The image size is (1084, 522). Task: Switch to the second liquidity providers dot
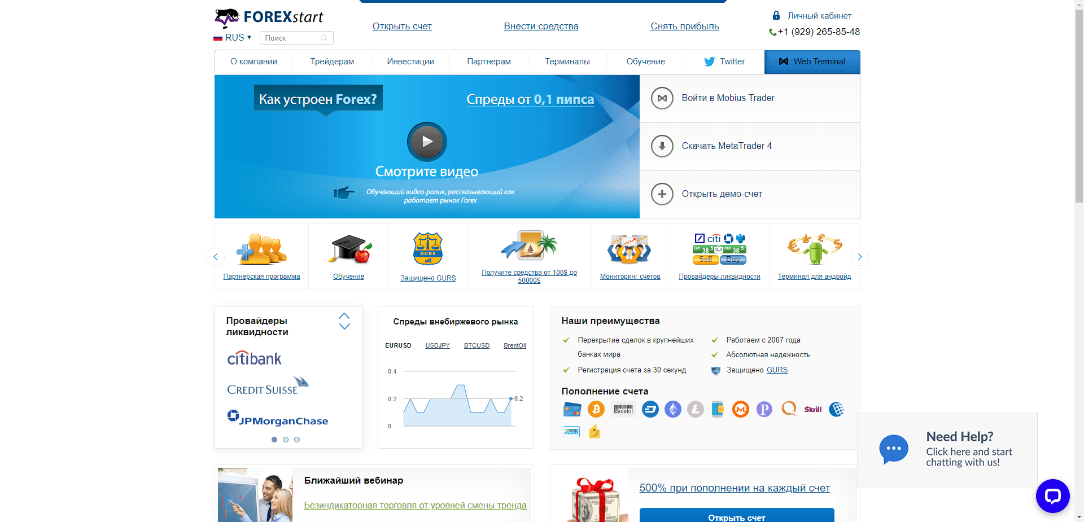tap(286, 440)
